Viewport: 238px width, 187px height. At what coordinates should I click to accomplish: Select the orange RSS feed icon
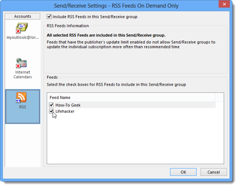click(x=21, y=97)
